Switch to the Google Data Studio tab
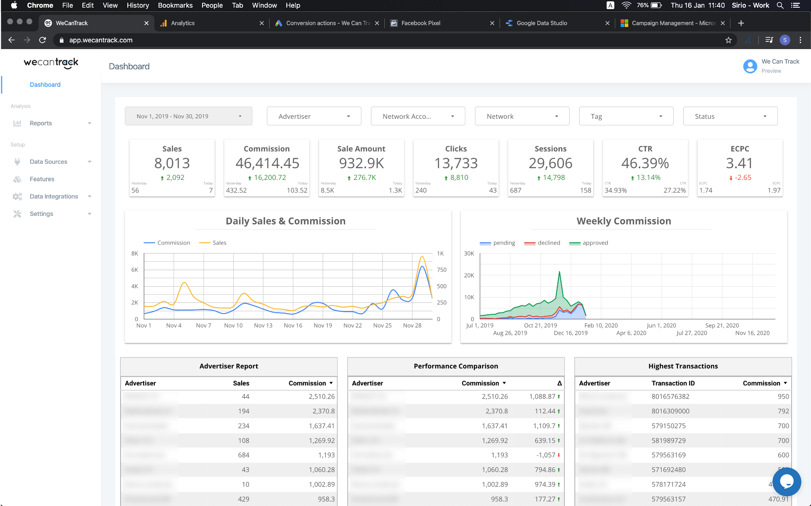 click(541, 23)
